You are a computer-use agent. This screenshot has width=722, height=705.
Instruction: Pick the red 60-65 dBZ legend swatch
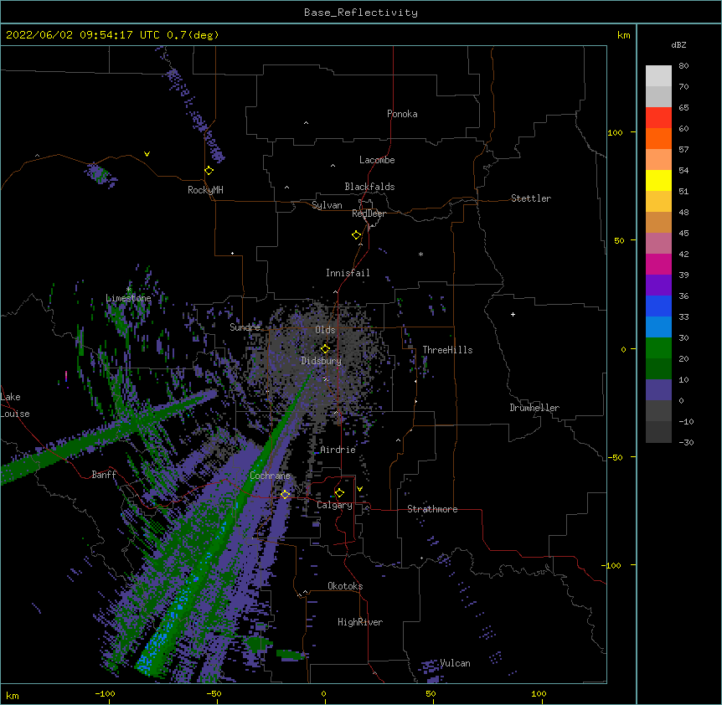pyautogui.click(x=658, y=118)
